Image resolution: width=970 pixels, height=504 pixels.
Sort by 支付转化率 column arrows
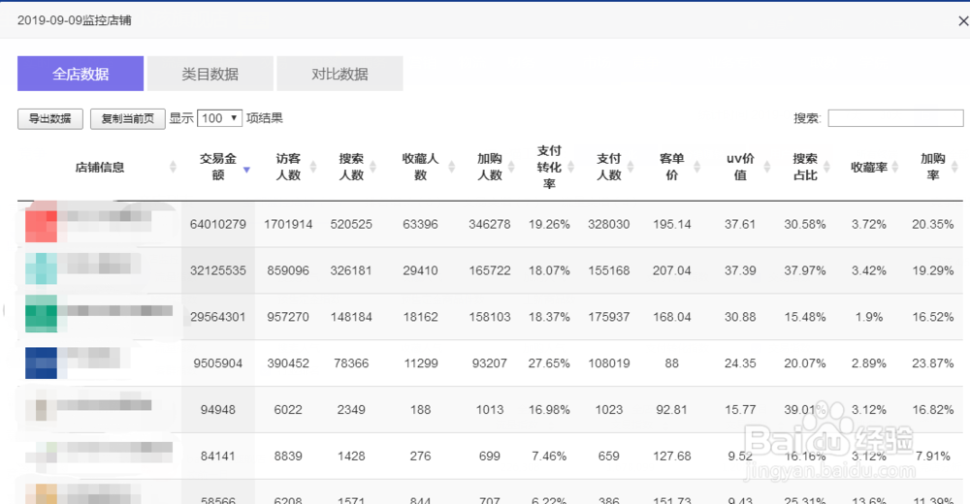[571, 167]
